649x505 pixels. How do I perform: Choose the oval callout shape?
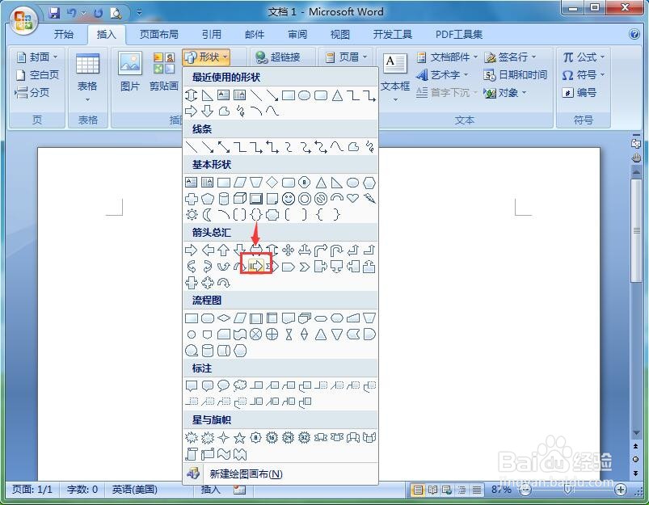pos(224,385)
